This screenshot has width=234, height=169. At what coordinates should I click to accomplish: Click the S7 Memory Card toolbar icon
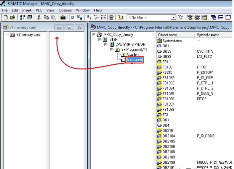pyautogui.click(x=29, y=17)
